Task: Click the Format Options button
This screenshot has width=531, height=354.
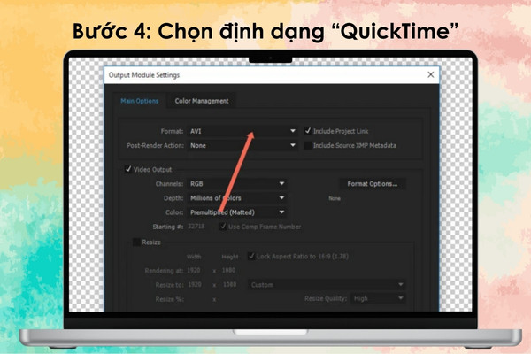Action: point(373,184)
